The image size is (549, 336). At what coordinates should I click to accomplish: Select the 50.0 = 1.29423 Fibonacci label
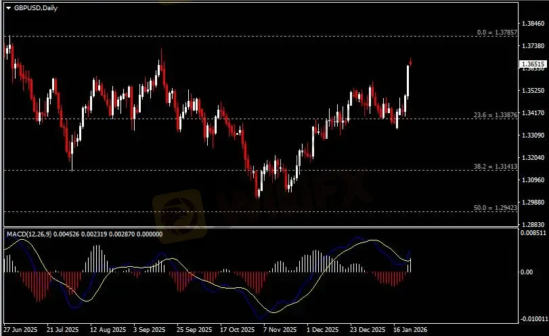click(495, 208)
